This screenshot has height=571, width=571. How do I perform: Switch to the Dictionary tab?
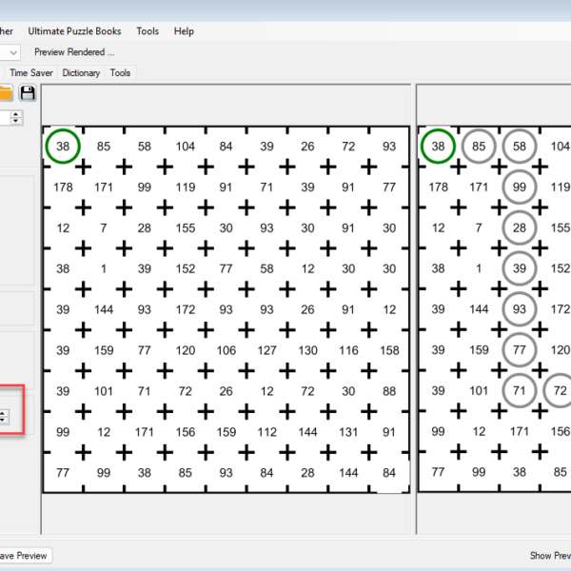tap(81, 72)
